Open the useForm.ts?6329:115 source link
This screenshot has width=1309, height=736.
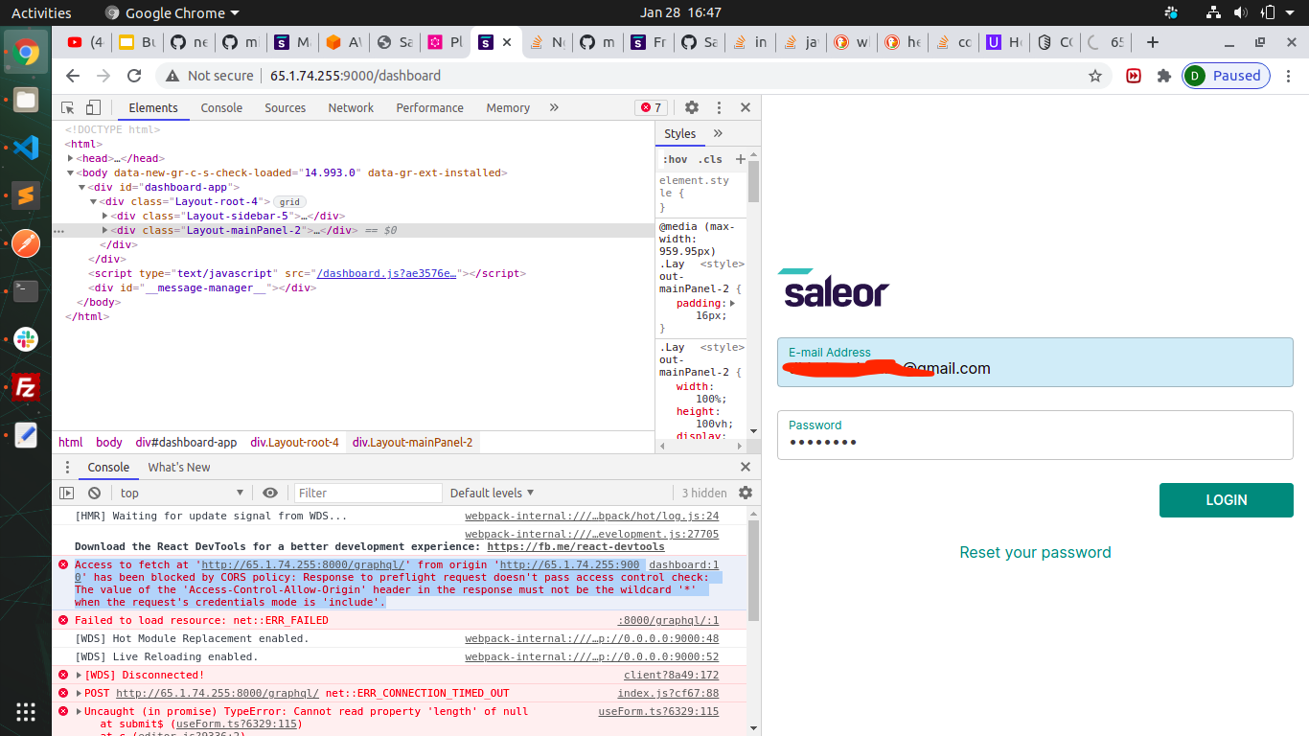[x=658, y=712]
